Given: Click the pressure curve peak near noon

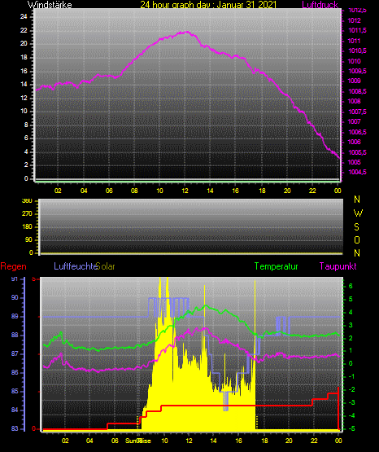Looking at the screenshot, I should pyautogui.click(x=187, y=32).
